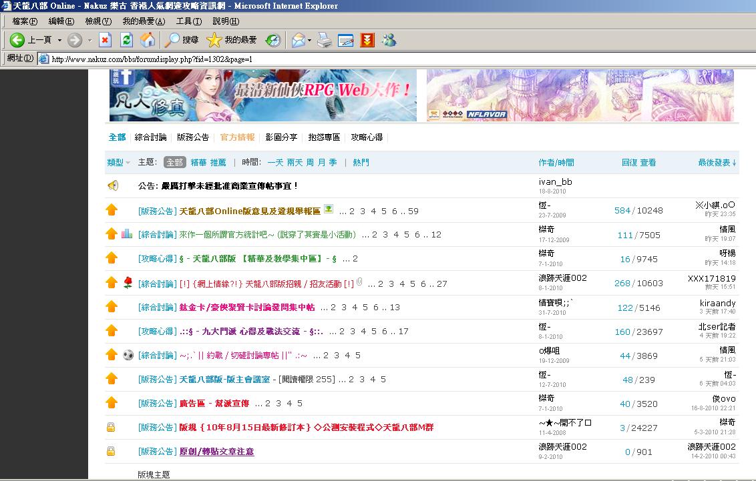The image size is (756, 481).
Task: Go to Home page icon
Action: 148,40
